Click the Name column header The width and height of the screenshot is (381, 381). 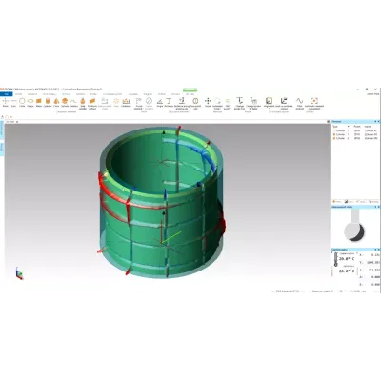coord(369,127)
